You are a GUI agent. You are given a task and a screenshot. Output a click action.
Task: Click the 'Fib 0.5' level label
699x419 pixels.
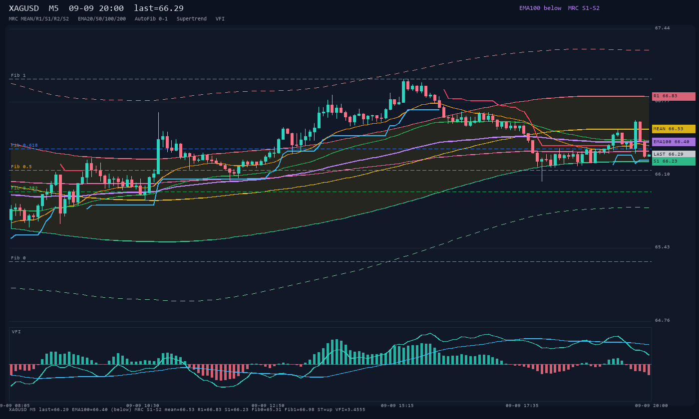[21, 167]
